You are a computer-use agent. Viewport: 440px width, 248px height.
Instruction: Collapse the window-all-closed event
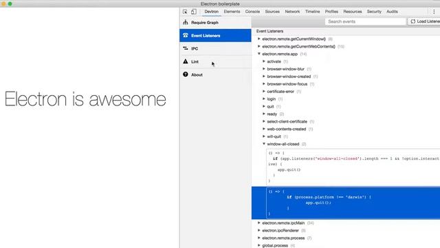[x=264, y=144]
